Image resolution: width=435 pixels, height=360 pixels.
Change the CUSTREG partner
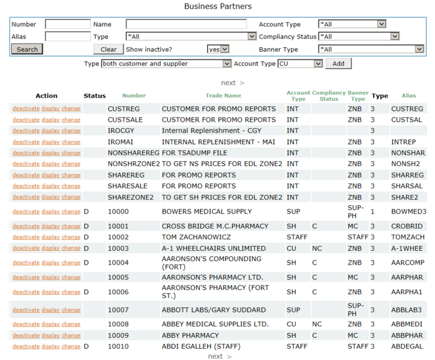pos(71,109)
